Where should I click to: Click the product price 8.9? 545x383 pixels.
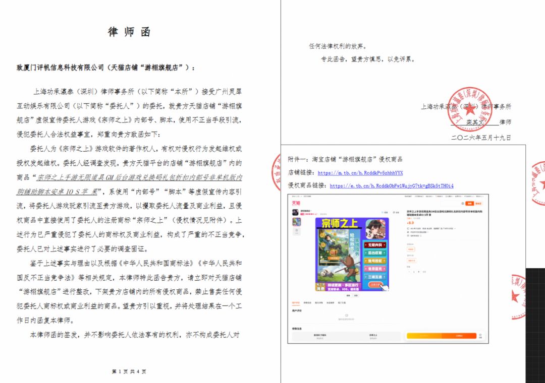pos(410,223)
